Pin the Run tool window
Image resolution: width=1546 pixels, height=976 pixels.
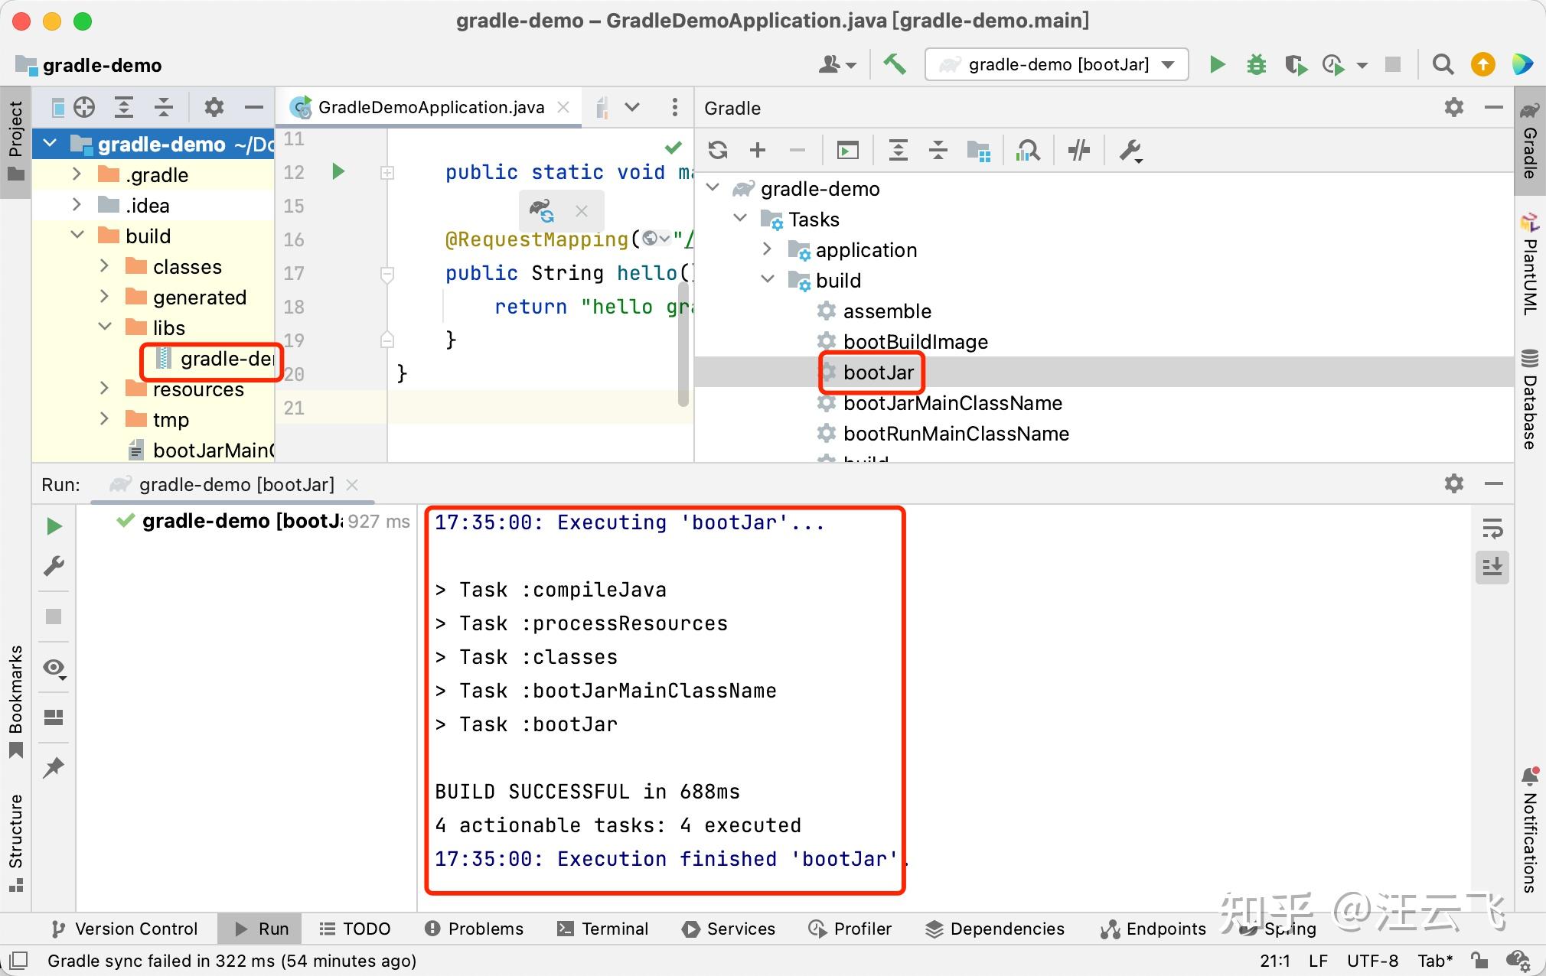click(54, 767)
